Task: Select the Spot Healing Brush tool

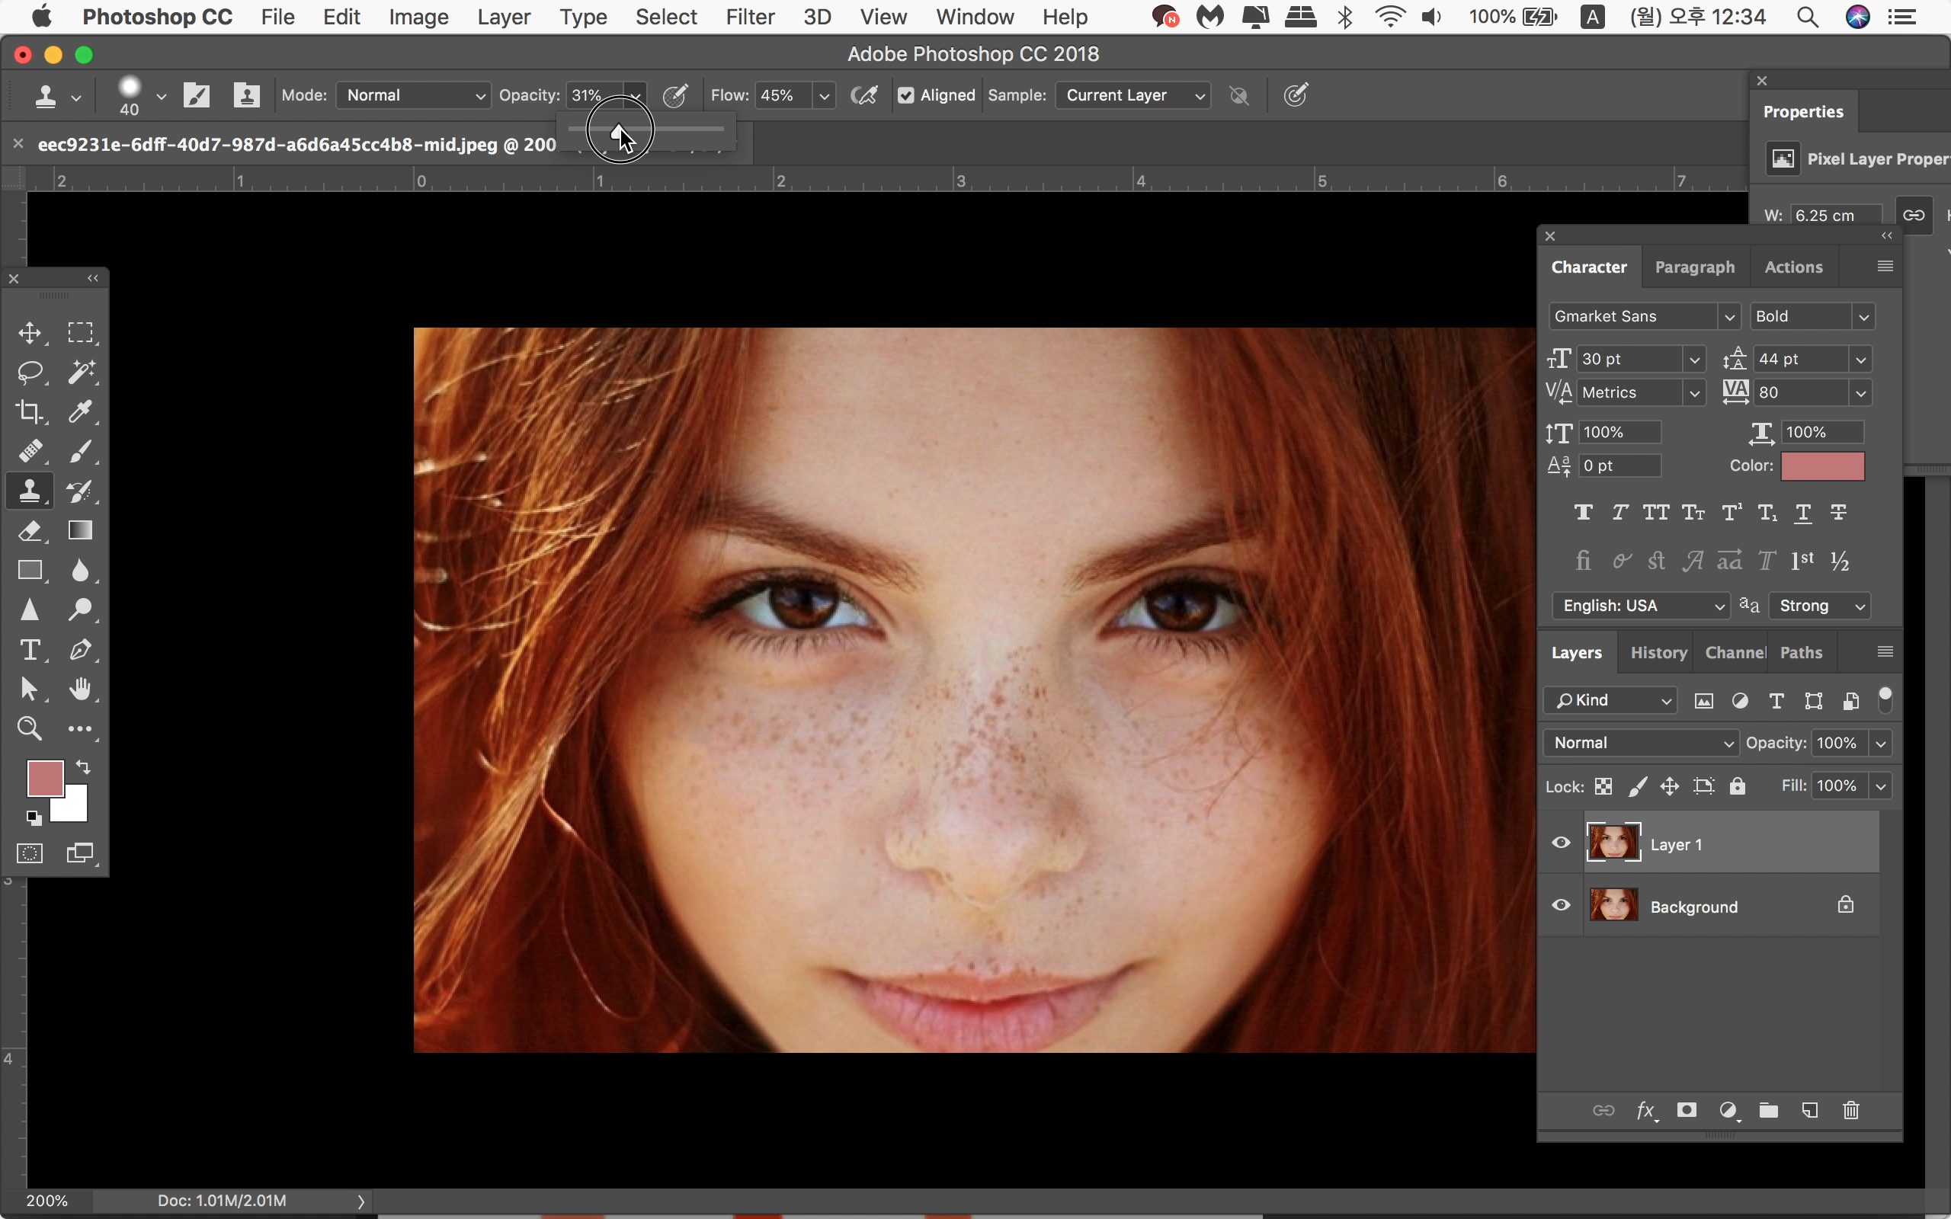Action: click(30, 452)
